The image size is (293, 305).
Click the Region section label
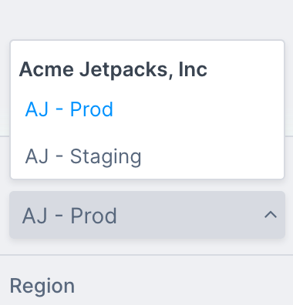click(x=42, y=286)
